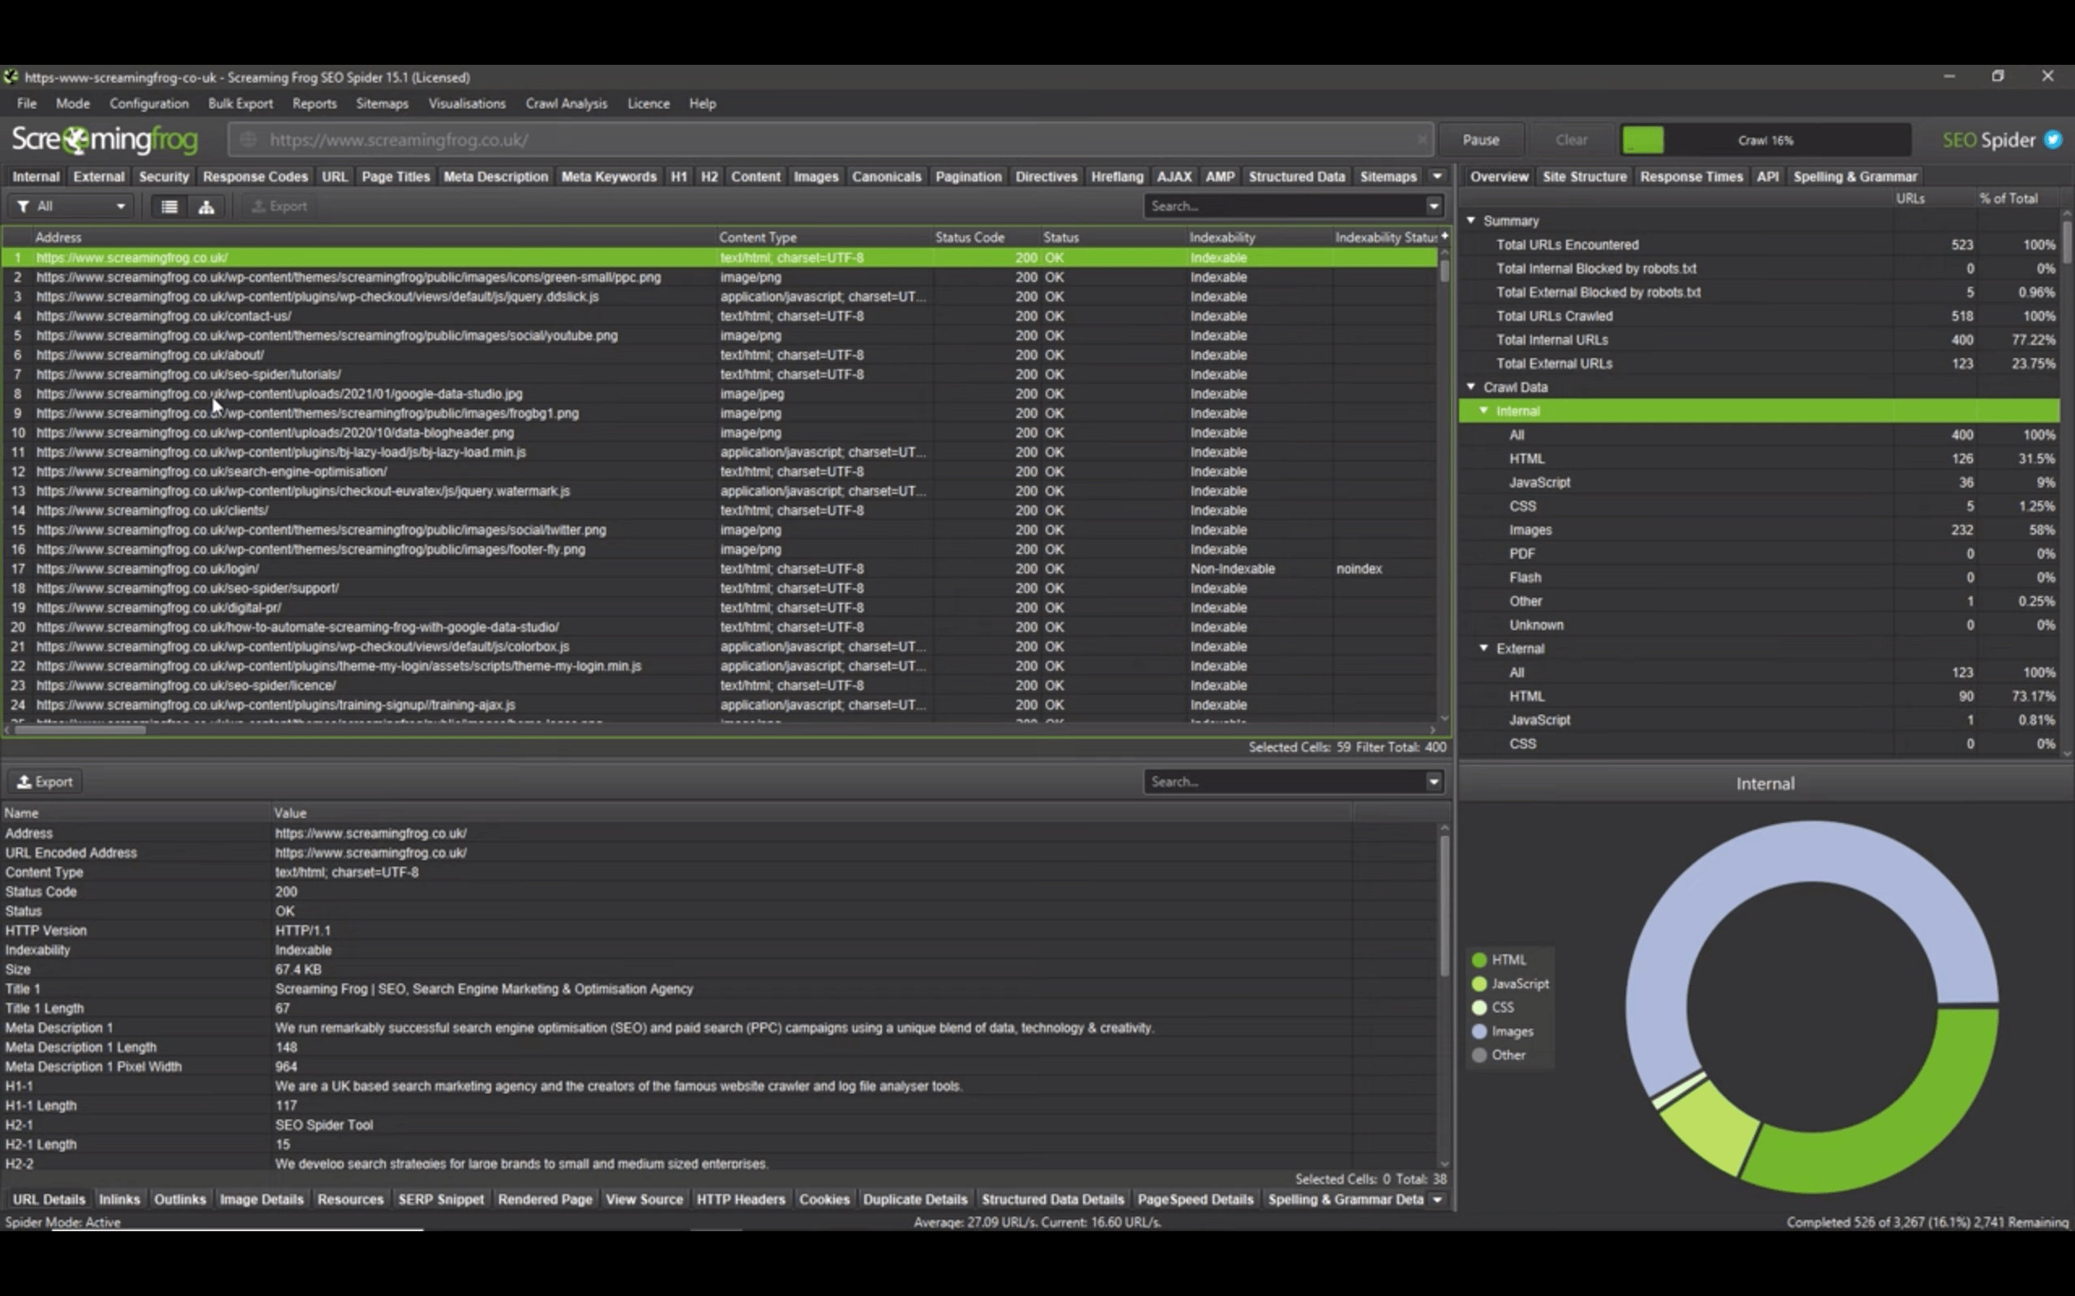Select the login URL row with noindex
Viewport: 2075px width, 1296px height.
click(718, 569)
